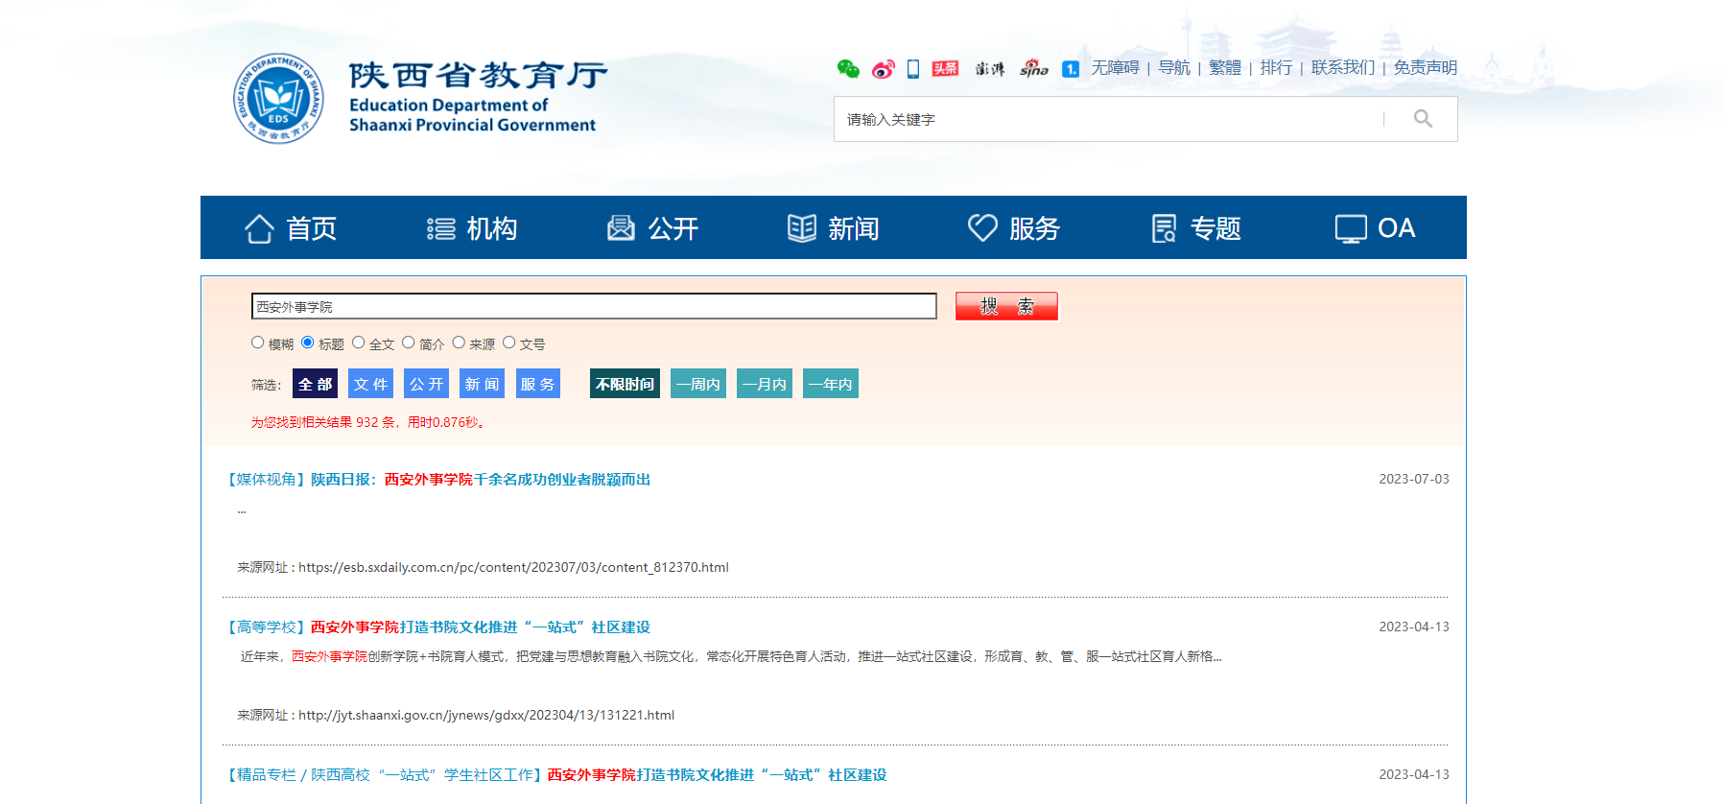Open the 专题 navigation label

point(1216,228)
